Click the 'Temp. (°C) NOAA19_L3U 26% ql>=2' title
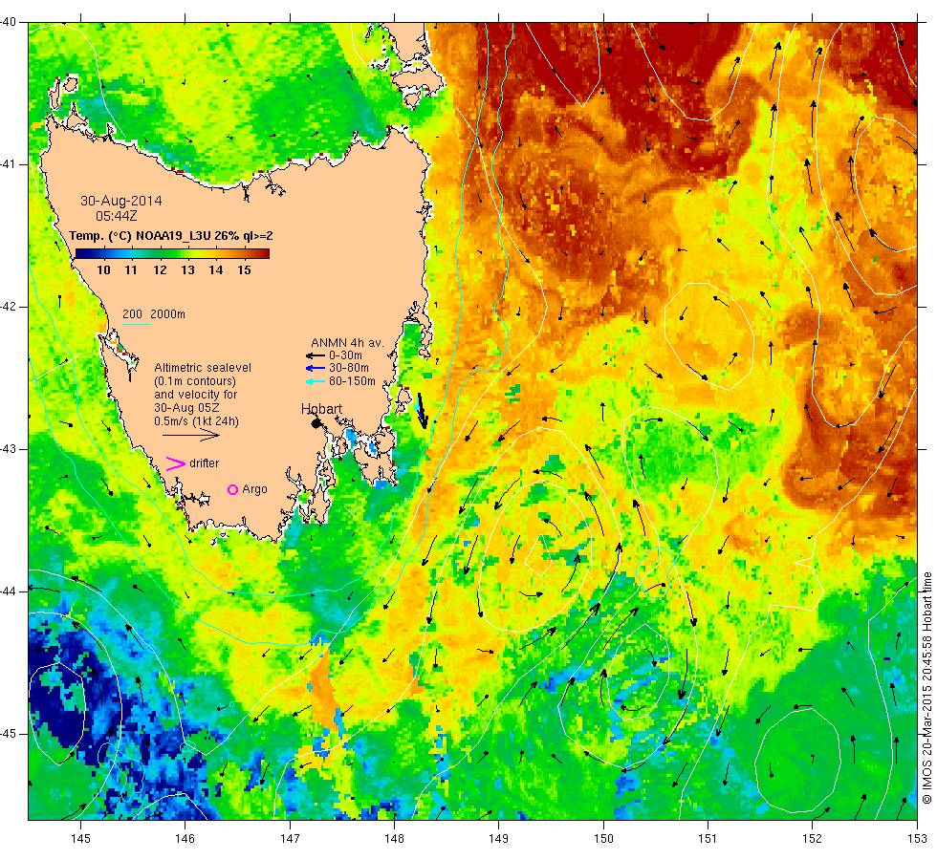This screenshot has height=860, width=937. coord(171,236)
